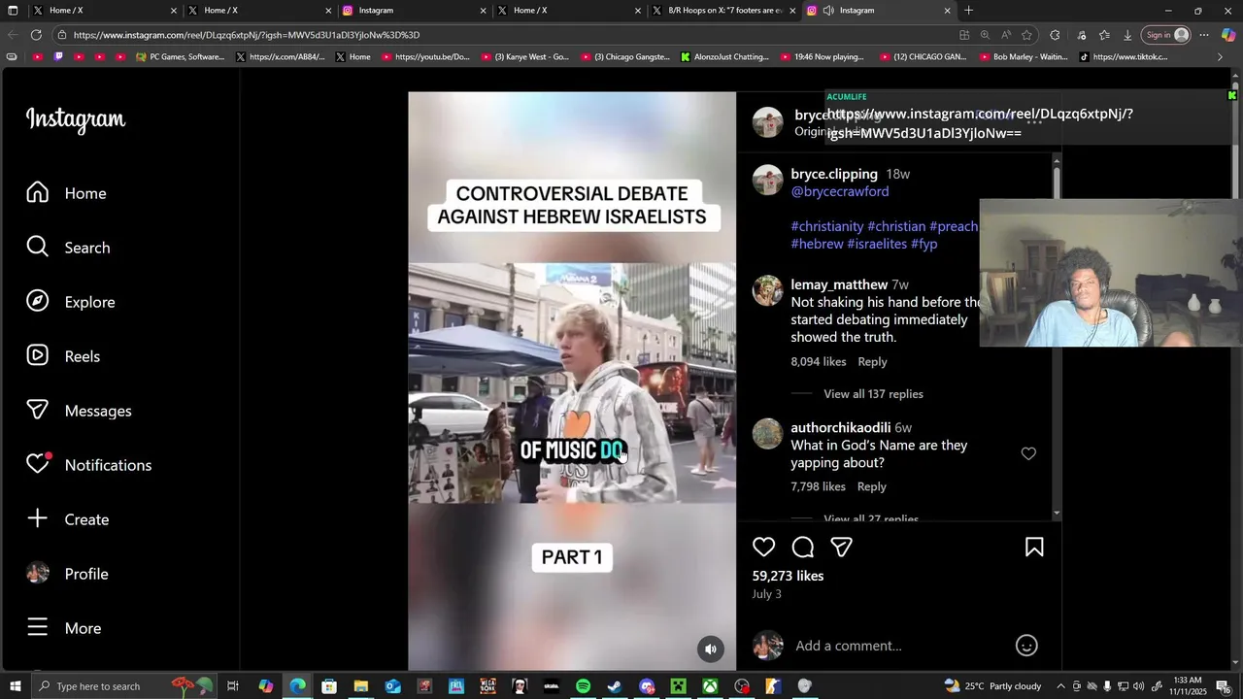Image resolution: width=1243 pixels, height=699 pixels.
Task: Open Task View in the taskbar
Action: [x=233, y=686]
